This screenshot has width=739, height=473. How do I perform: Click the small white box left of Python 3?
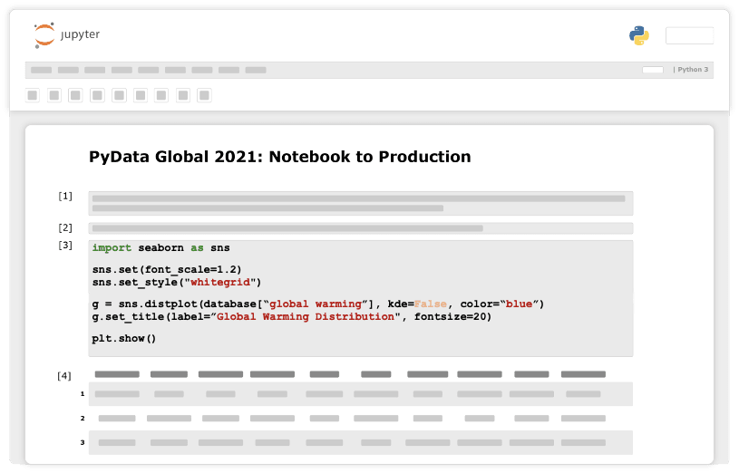click(653, 70)
